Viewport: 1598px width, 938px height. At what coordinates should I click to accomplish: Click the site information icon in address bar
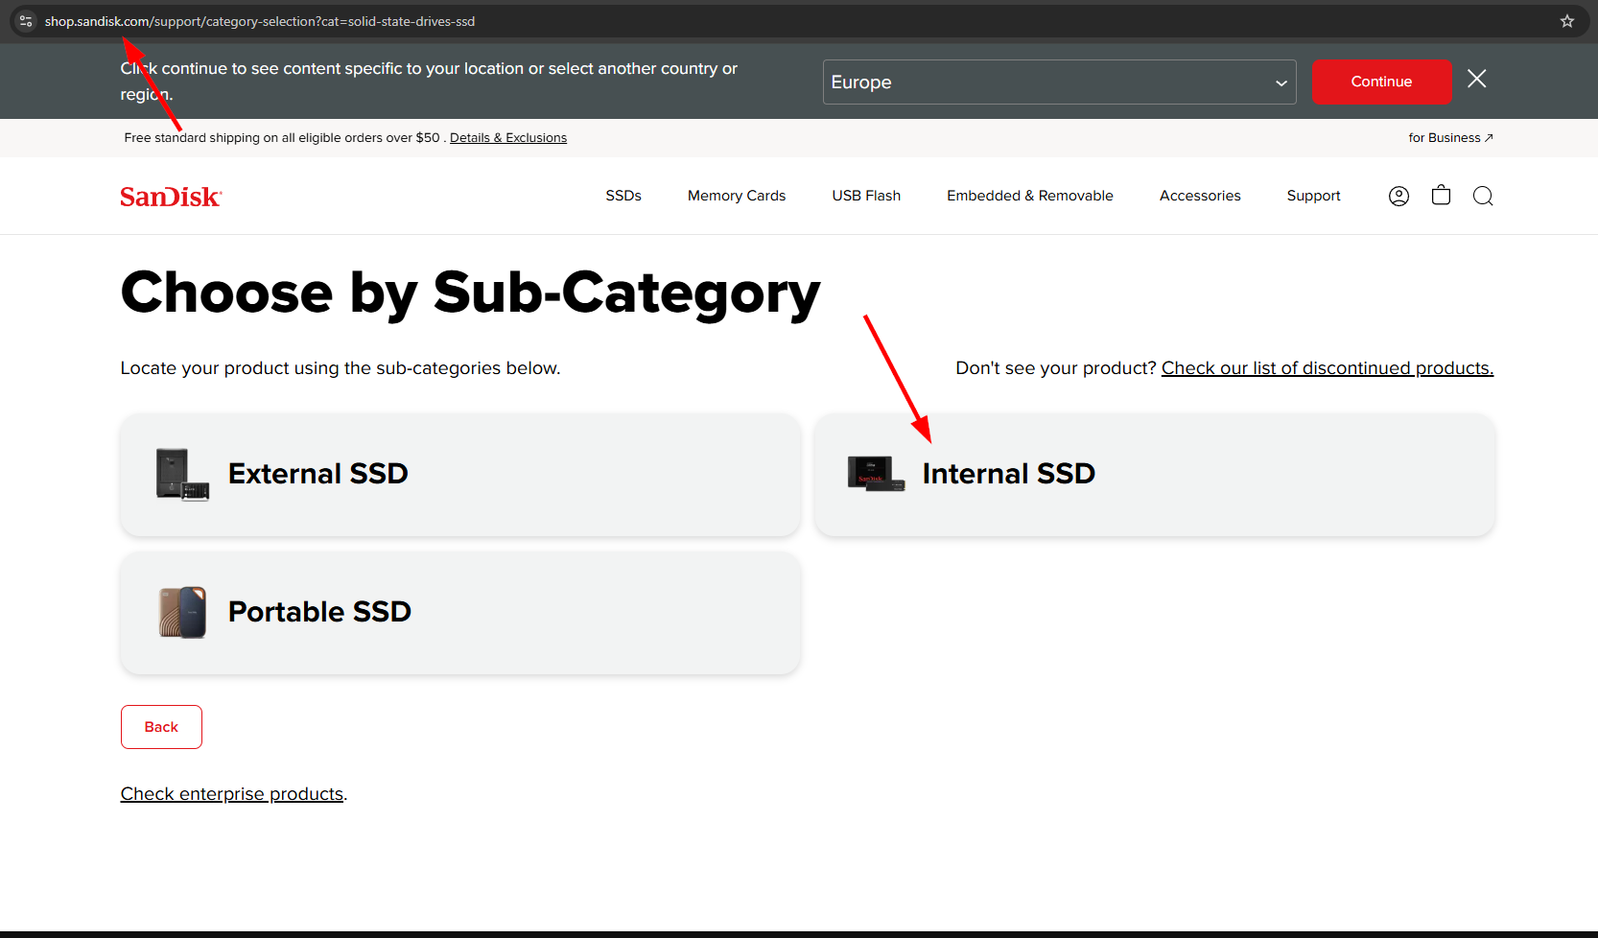point(26,21)
